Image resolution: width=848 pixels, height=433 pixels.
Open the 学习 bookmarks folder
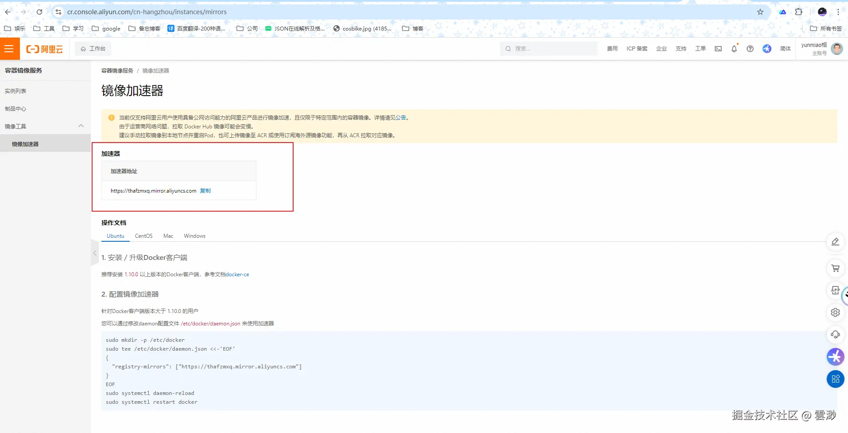tap(73, 29)
